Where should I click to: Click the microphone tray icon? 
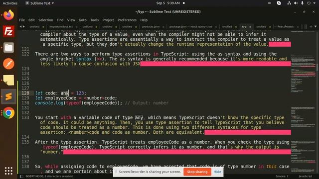[x=303, y=3]
